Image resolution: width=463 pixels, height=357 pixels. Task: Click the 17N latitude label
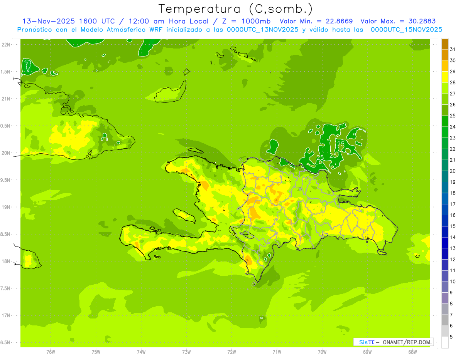[6, 315]
